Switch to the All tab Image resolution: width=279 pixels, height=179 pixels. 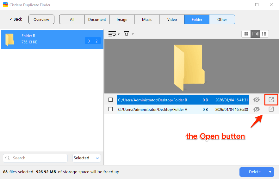(x=72, y=19)
